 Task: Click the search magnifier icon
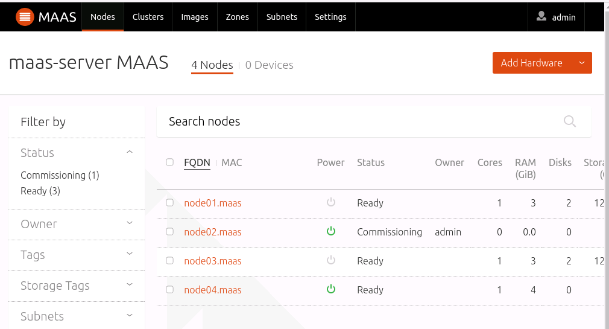(569, 121)
